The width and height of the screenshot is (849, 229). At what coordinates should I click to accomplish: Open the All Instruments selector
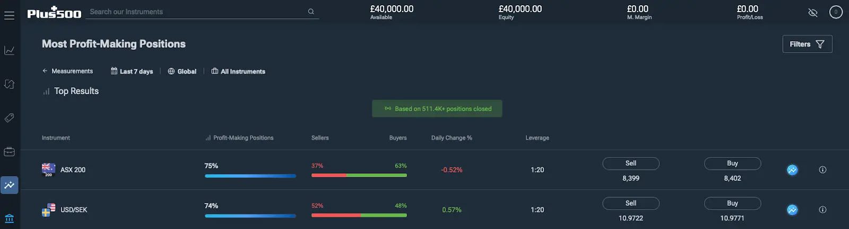point(238,71)
